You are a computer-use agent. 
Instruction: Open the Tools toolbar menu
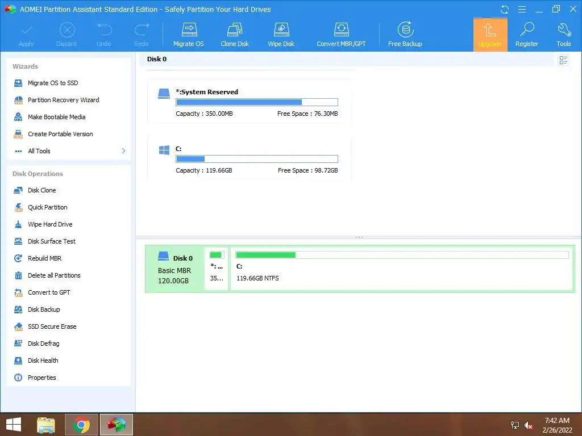563,35
